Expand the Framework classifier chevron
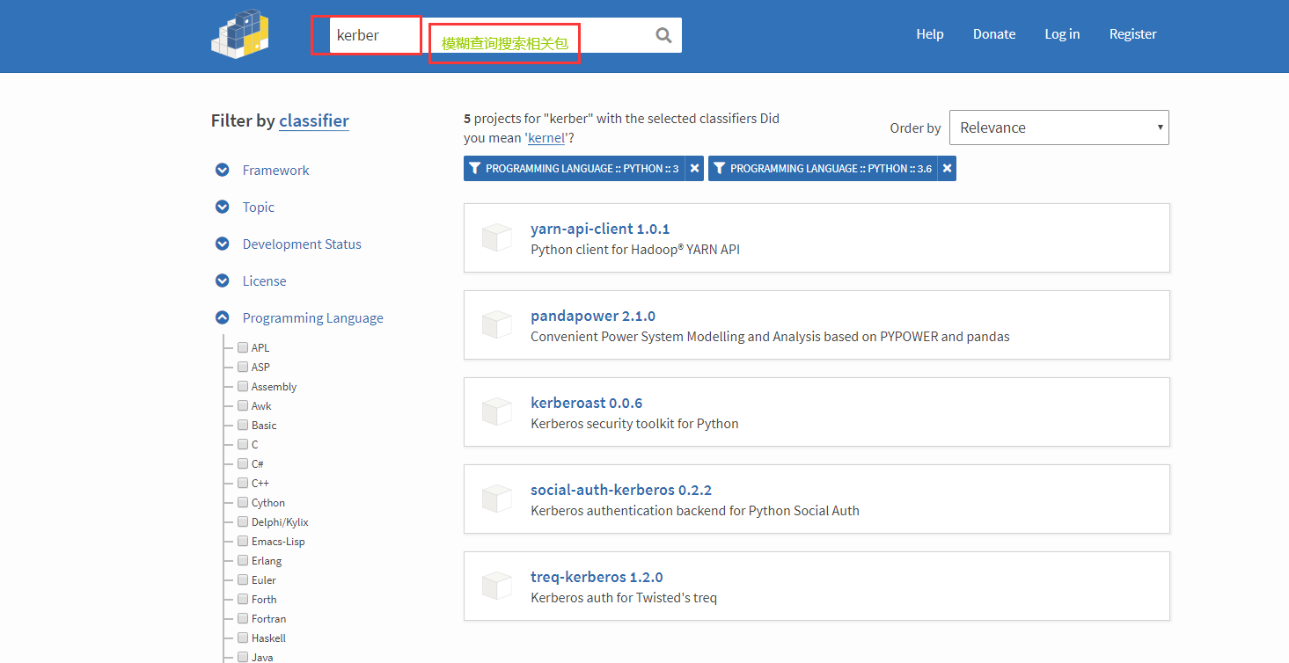The height and width of the screenshot is (663, 1289). pos(223,170)
